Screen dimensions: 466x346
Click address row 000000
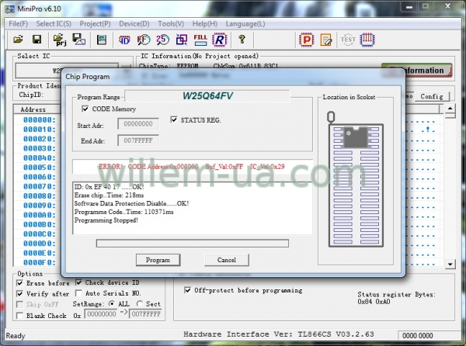pos(40,120)
